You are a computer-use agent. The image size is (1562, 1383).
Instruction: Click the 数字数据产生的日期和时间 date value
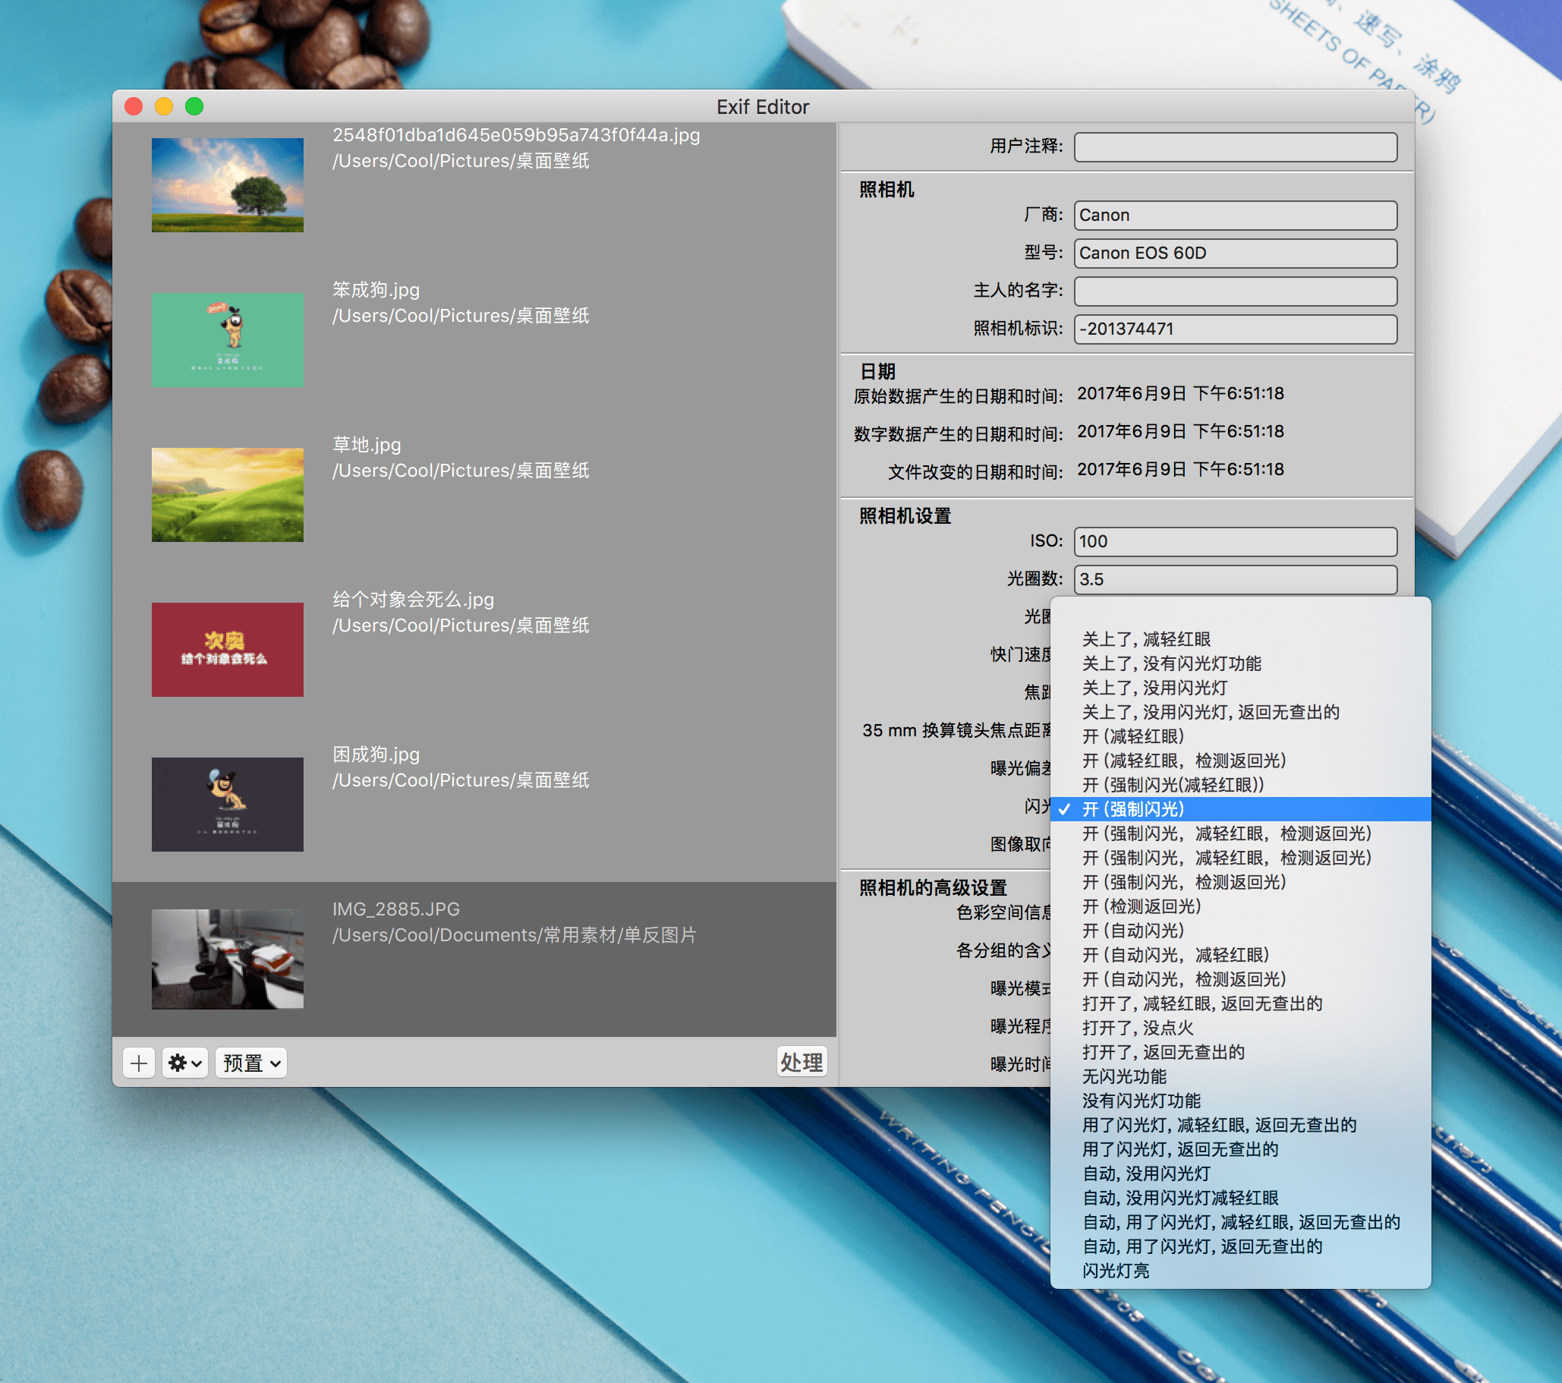[x=1180, y=432]
